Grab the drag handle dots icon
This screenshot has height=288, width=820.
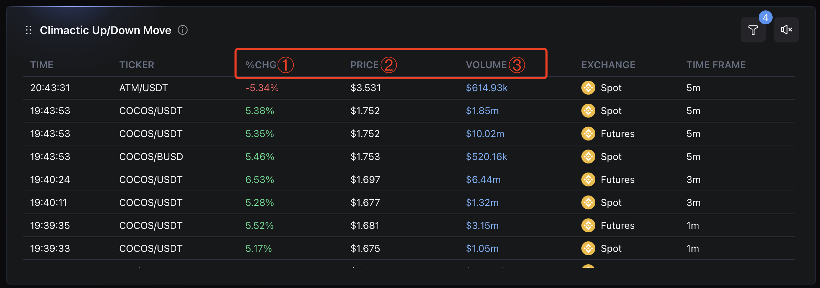pyautogui.click(x=29, y=30)
